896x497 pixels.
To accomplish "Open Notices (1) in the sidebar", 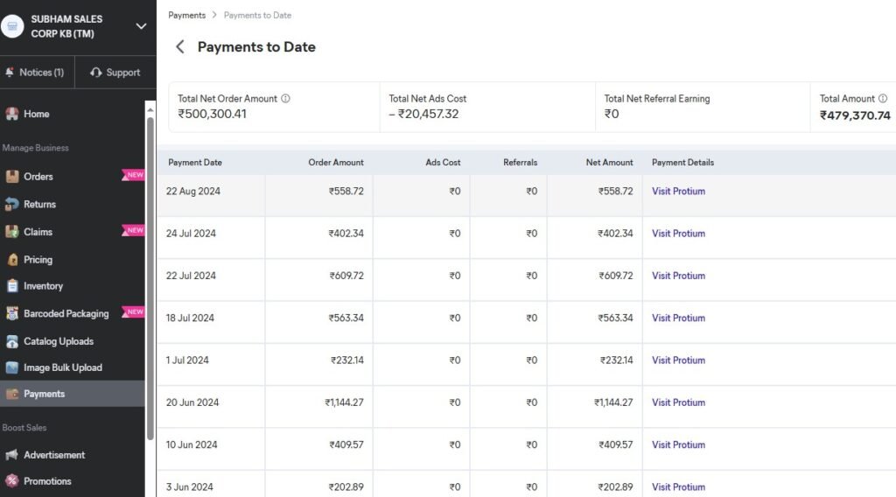I will [x=36, y=73].
